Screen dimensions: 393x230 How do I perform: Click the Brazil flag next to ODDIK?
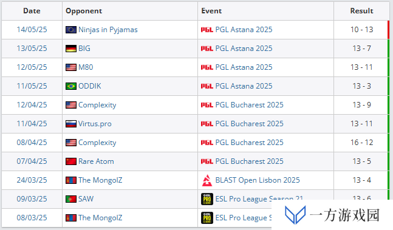[71, 86]
